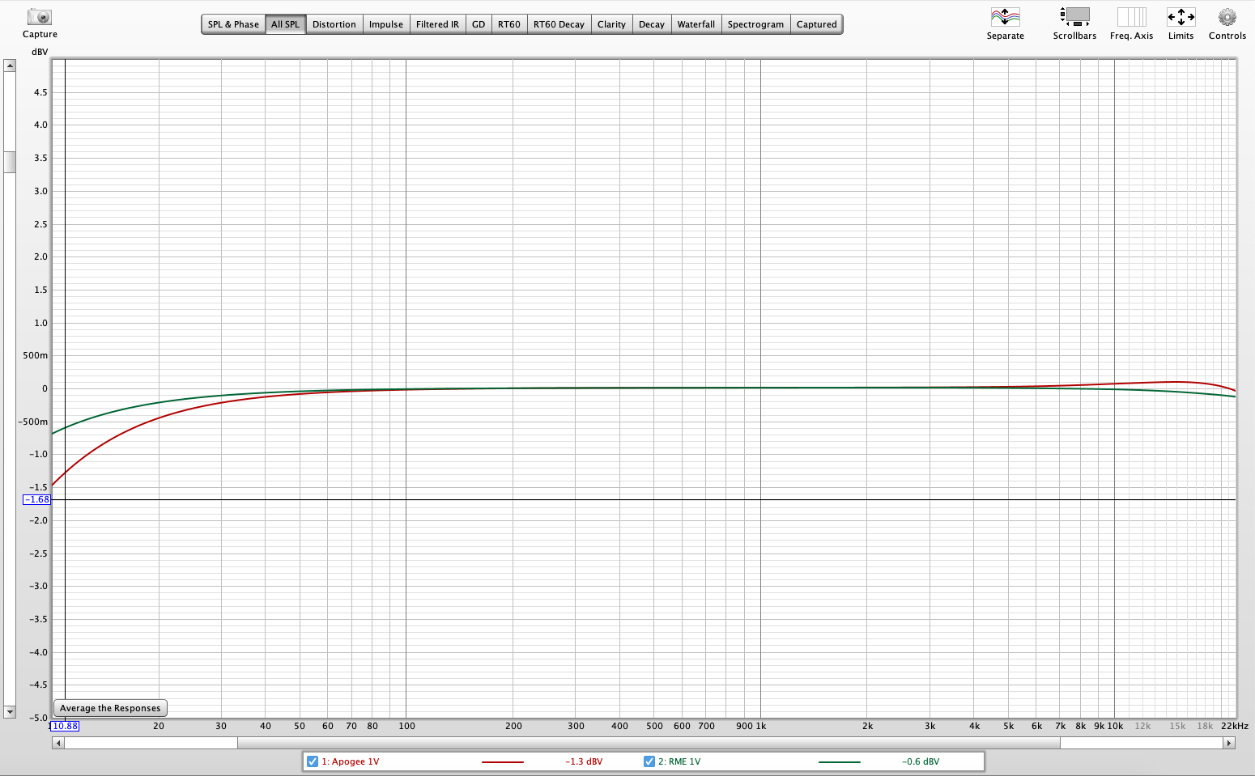
Task: Toggle the Scrollbars icon
Action: click(1074, 17)
